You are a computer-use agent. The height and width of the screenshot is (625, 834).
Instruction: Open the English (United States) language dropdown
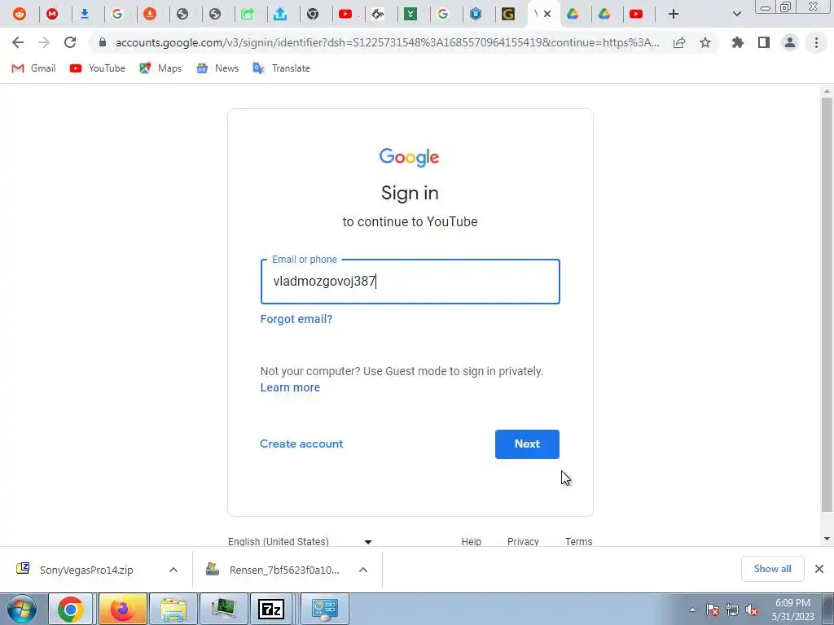point(300,541)
